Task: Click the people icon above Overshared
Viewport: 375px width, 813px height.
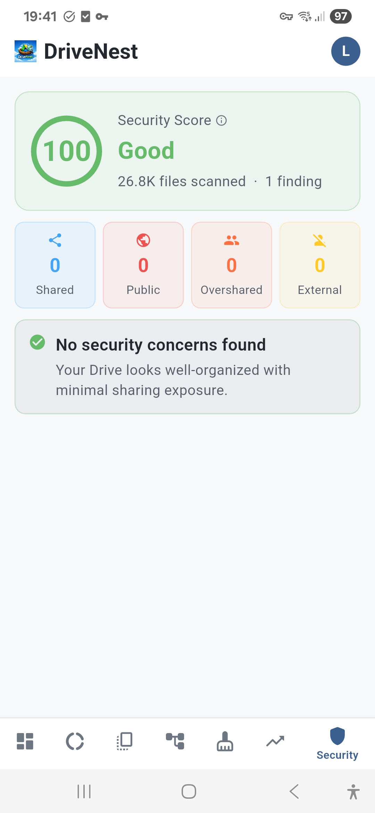Action: pos(231,240)
